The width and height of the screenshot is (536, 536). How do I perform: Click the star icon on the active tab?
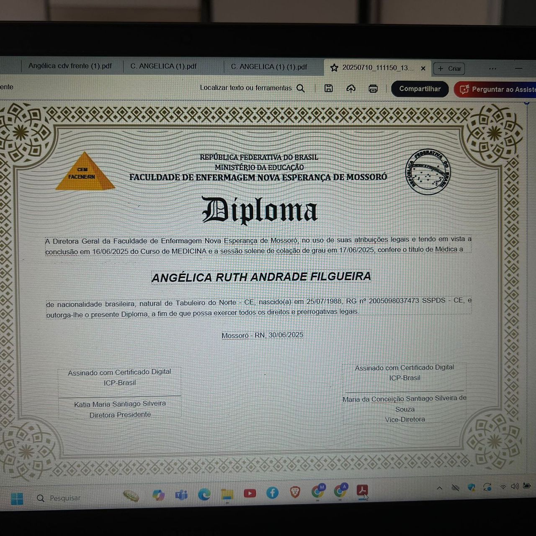(334, 68)
